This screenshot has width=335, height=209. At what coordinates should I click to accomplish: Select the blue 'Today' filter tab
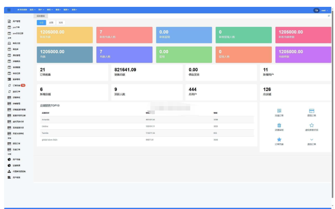42,23
